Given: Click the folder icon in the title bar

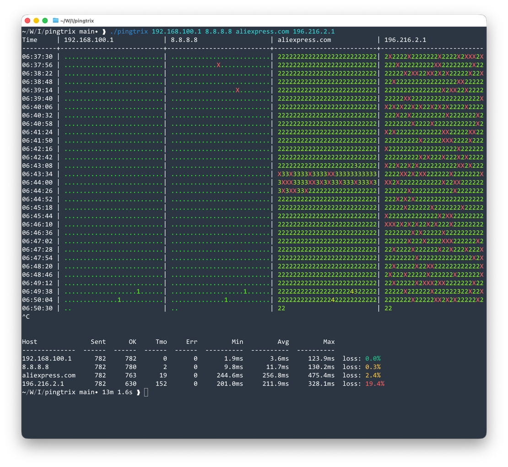Looking at the screenshot, I should pyautogui.click(x=56, y=21).
